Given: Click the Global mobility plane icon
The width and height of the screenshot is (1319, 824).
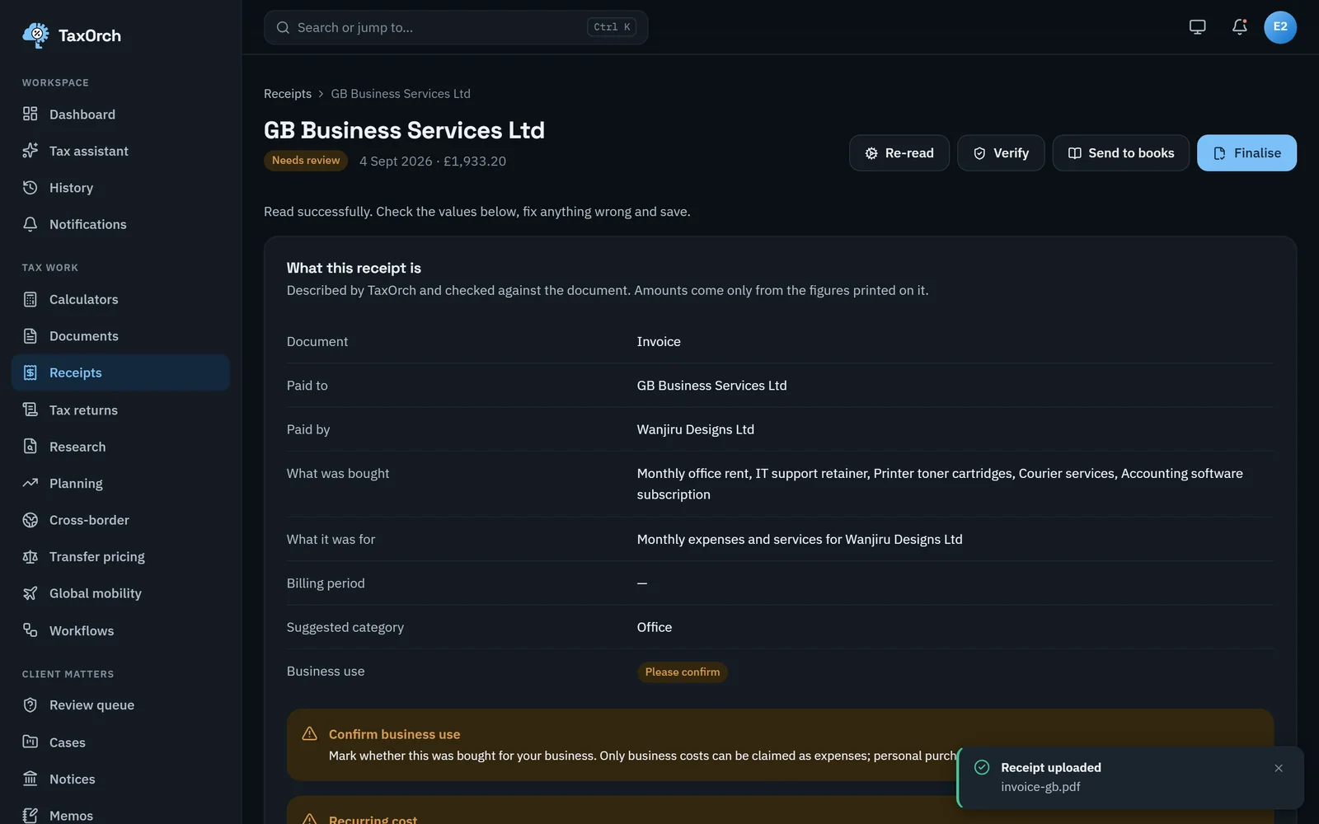Looking at the screenshot, I should [x=31, y=593].
